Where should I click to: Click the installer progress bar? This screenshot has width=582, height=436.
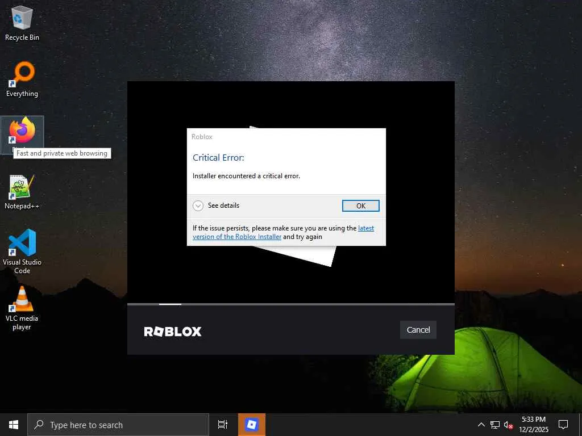point(290,304)
